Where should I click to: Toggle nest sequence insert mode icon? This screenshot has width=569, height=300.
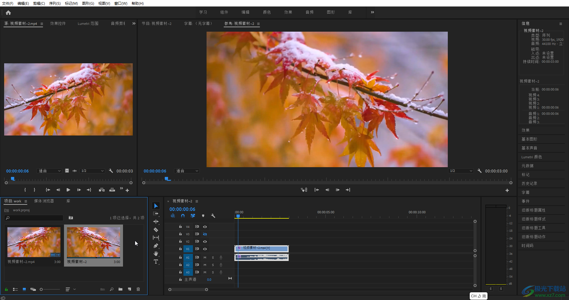coord(173,216)
